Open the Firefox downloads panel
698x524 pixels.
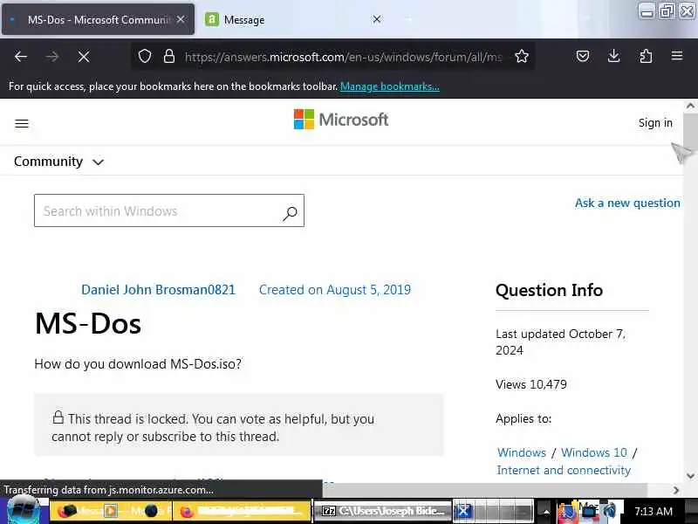[614, 56]
